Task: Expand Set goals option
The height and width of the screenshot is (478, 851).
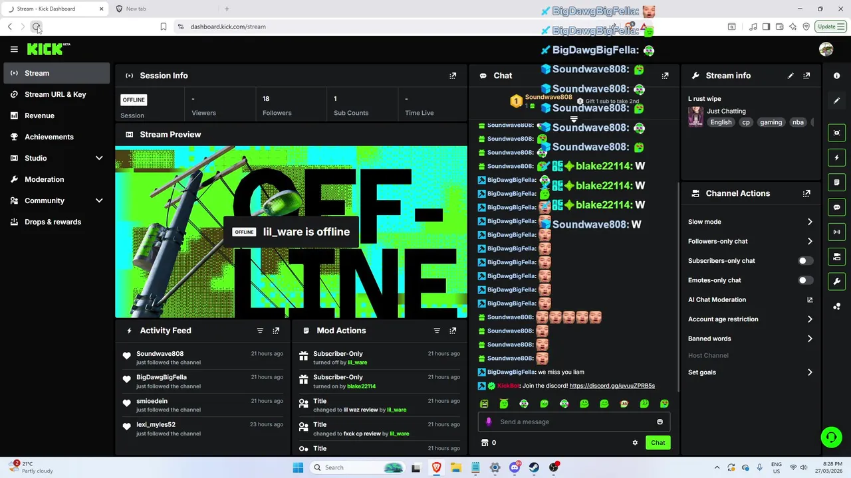Action: coord(810,372)
